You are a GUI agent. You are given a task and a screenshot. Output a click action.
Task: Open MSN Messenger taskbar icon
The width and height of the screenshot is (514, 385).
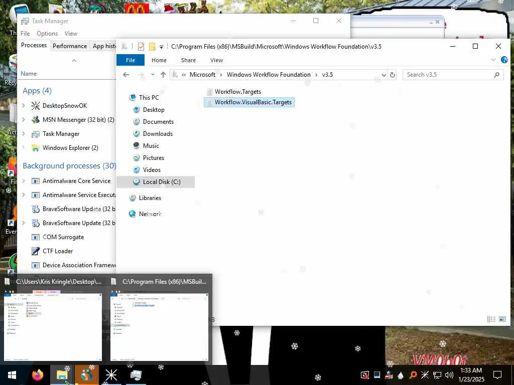coord(86,374)
